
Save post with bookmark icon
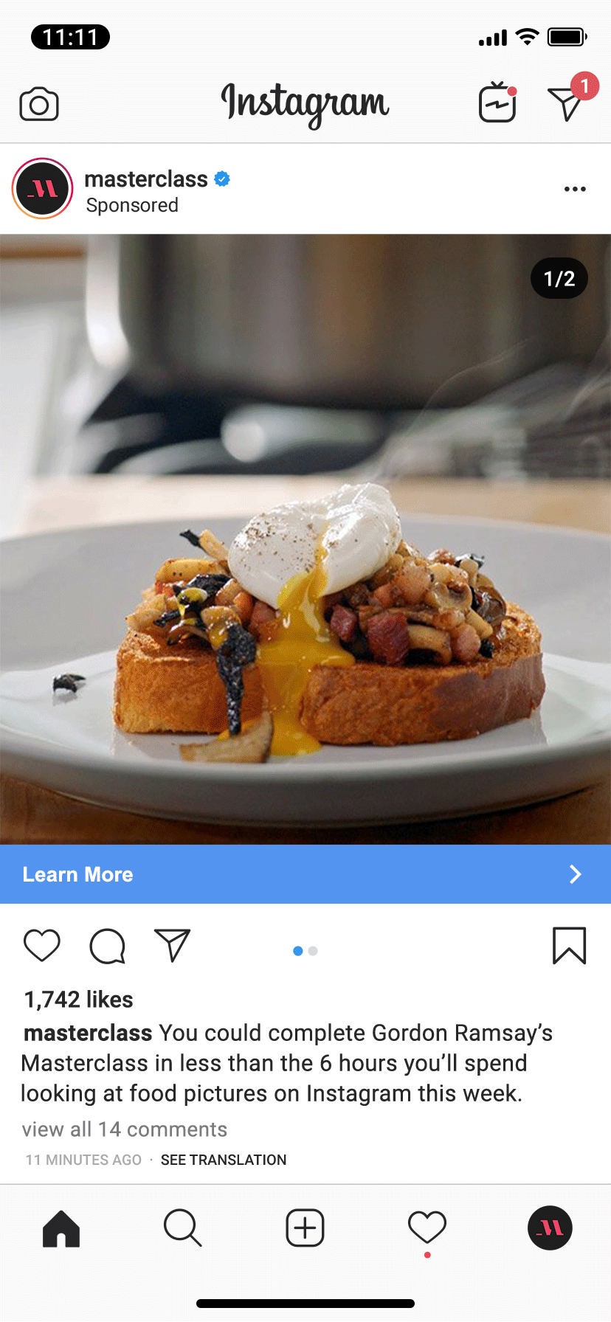pyautogui.click(x=570, y=946)
